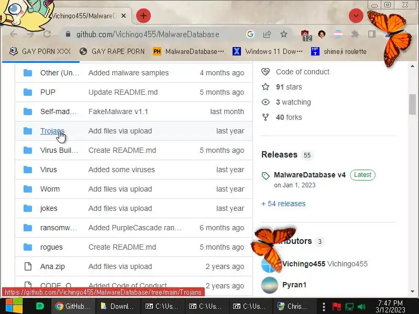
Task: Open the rogues folder
Action: click(51, 247)
